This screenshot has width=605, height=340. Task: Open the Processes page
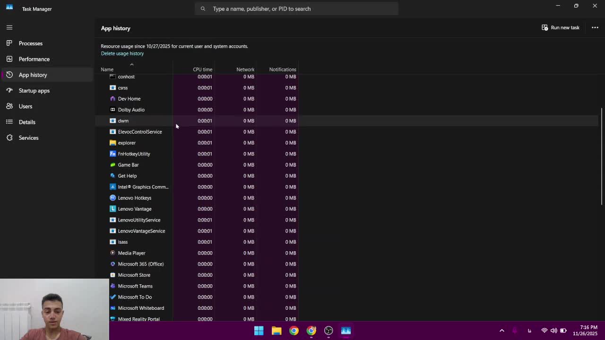click(30, 43)
